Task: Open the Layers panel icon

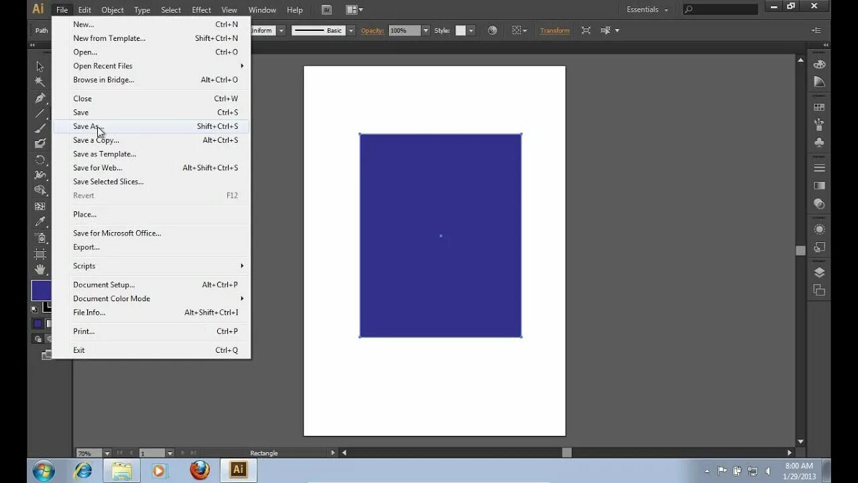Action: (x=819, y=272)
